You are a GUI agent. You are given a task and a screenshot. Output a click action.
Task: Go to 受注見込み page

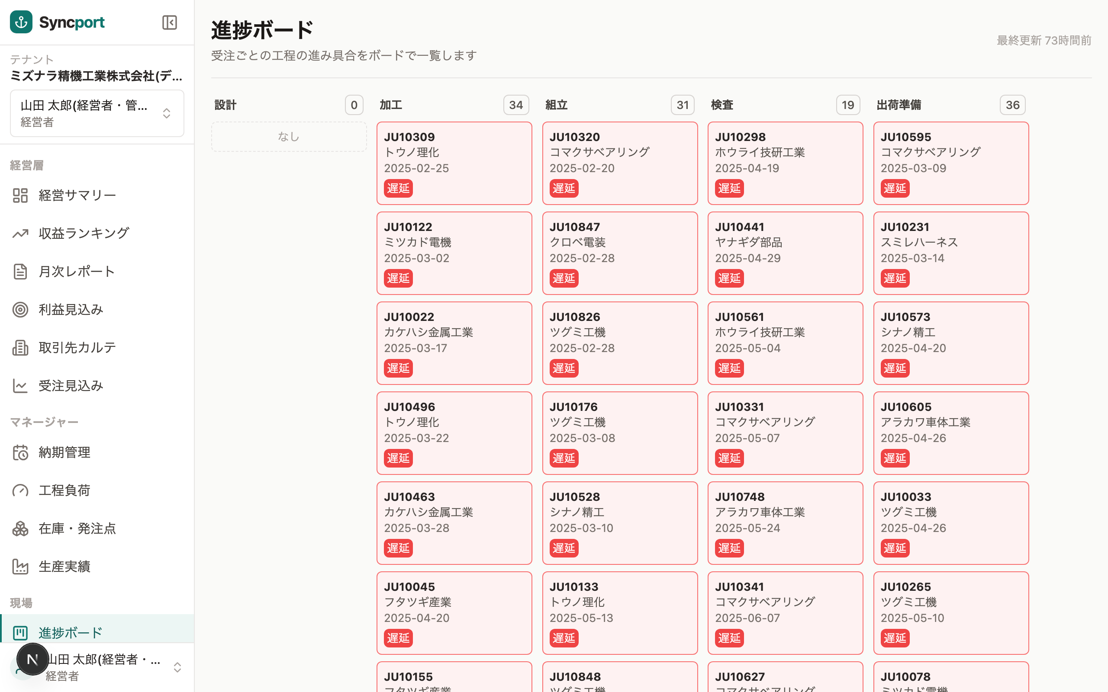click(97, 386)
